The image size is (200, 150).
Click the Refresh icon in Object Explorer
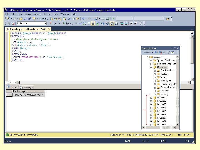click(172, 52)
